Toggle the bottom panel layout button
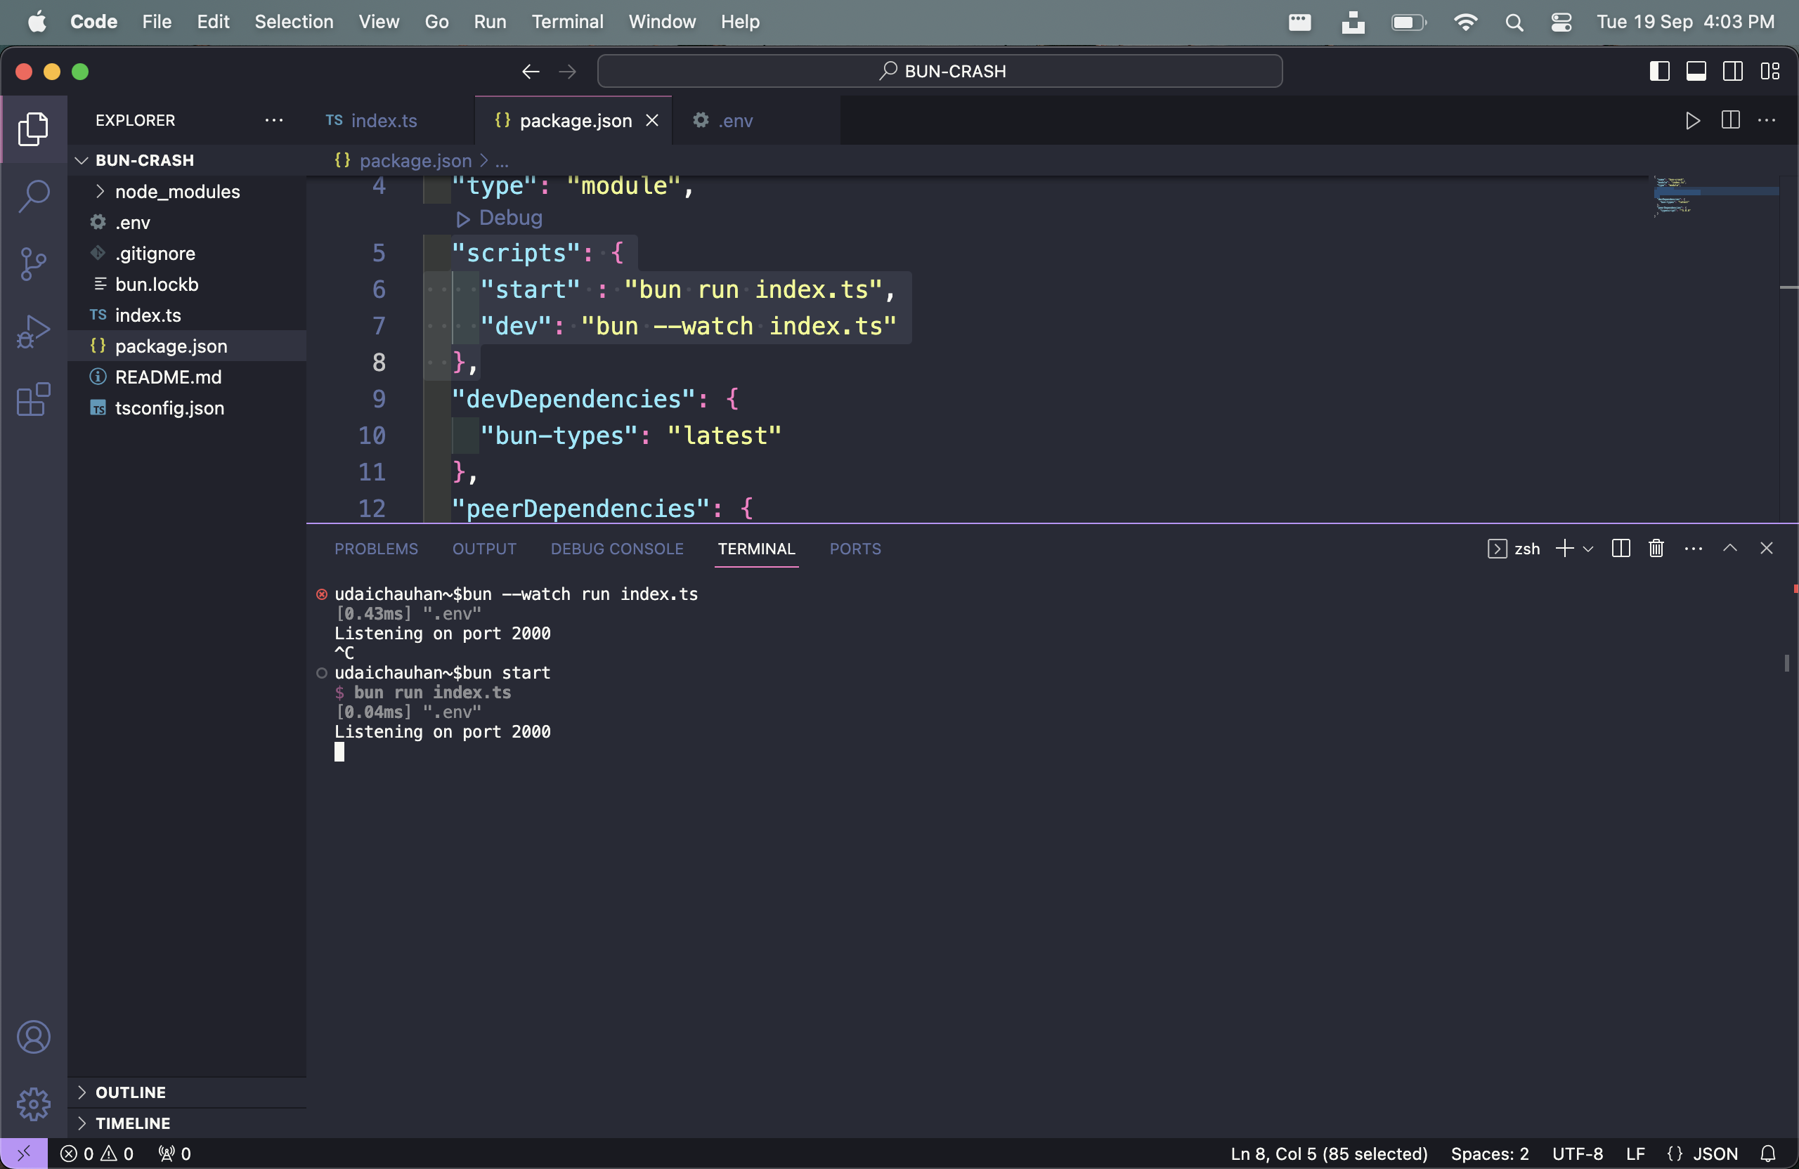 (x=1696, y=71)
